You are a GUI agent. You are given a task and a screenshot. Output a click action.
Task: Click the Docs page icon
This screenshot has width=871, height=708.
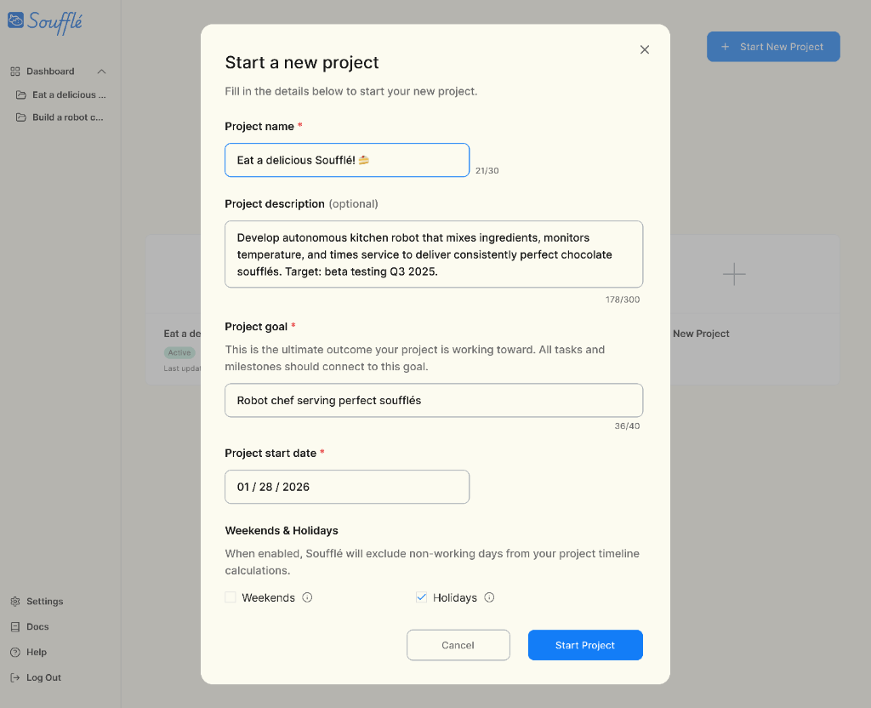(15, 627)
